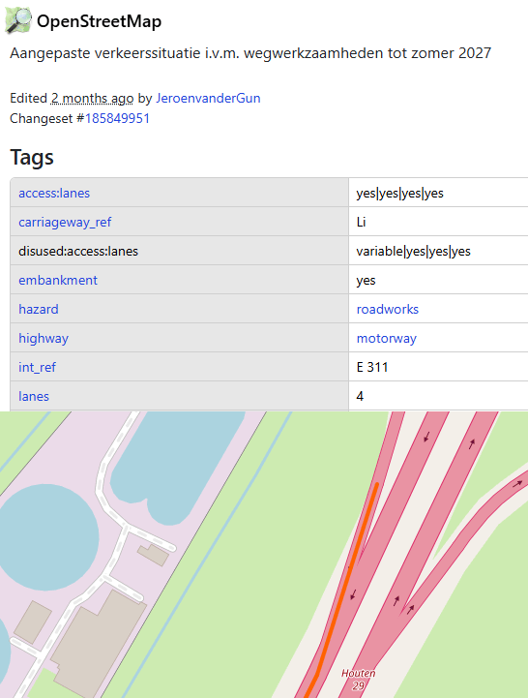This screenshot has height=698, width=528.
Task: Open the carriageway_ref tag key link
Action: (65, 222)
